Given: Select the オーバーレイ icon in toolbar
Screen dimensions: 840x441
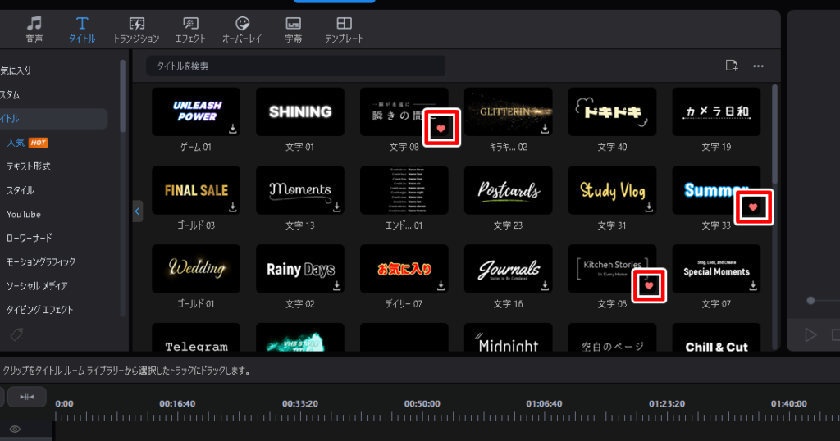Looking at the screenshot, I should pyautogui.click(x=242, y=30).
